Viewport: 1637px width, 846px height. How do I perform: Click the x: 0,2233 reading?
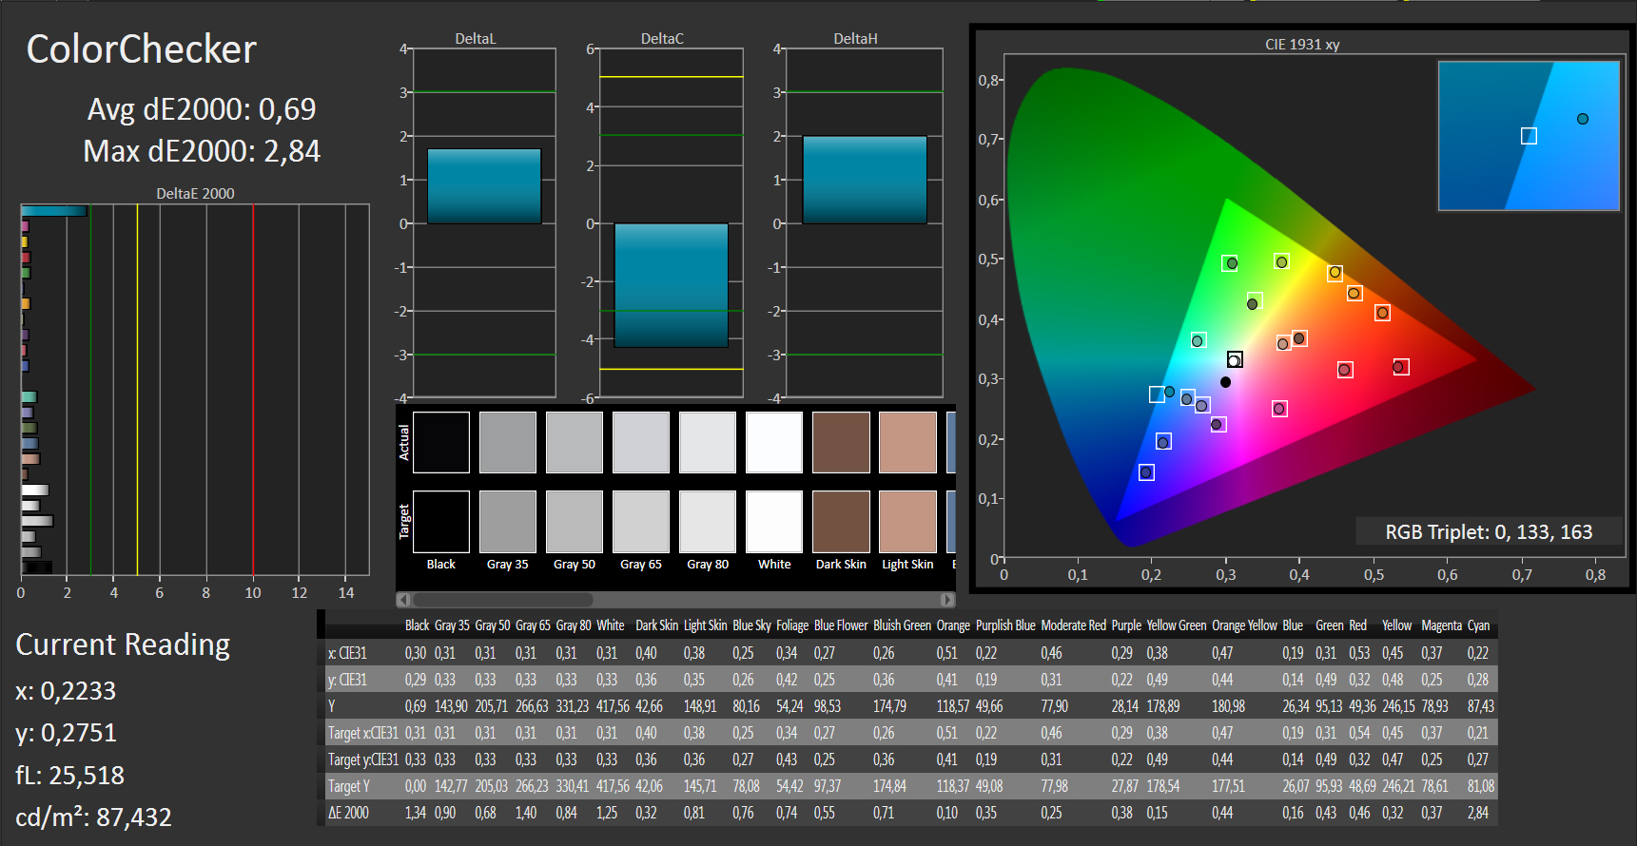tap(66, 691)
